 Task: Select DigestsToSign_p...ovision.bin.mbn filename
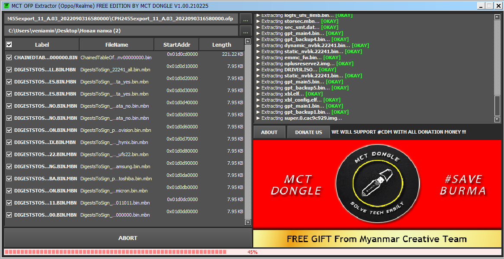[116, 130]
